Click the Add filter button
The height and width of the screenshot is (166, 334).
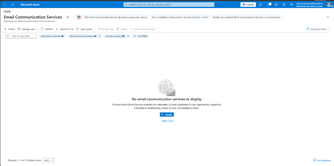pos(140,36)
